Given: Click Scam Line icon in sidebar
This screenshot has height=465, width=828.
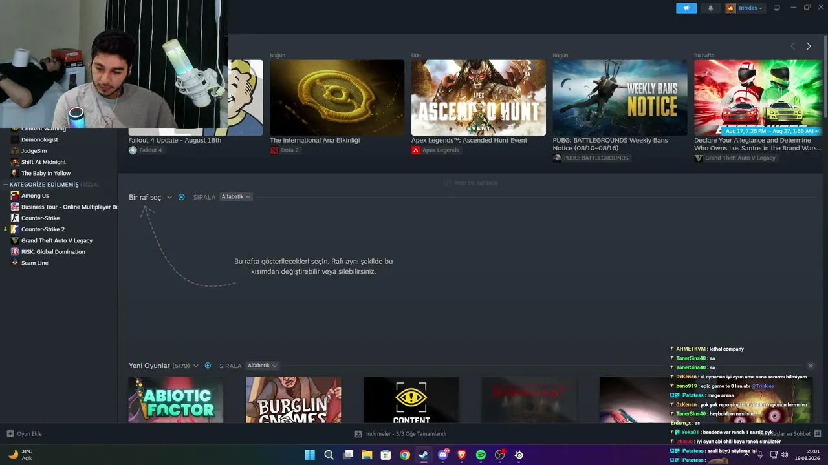Looking at the screenshot, I should click(15, 263).
